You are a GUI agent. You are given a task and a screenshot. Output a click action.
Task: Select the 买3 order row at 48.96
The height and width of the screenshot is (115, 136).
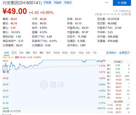coord(118,91)
